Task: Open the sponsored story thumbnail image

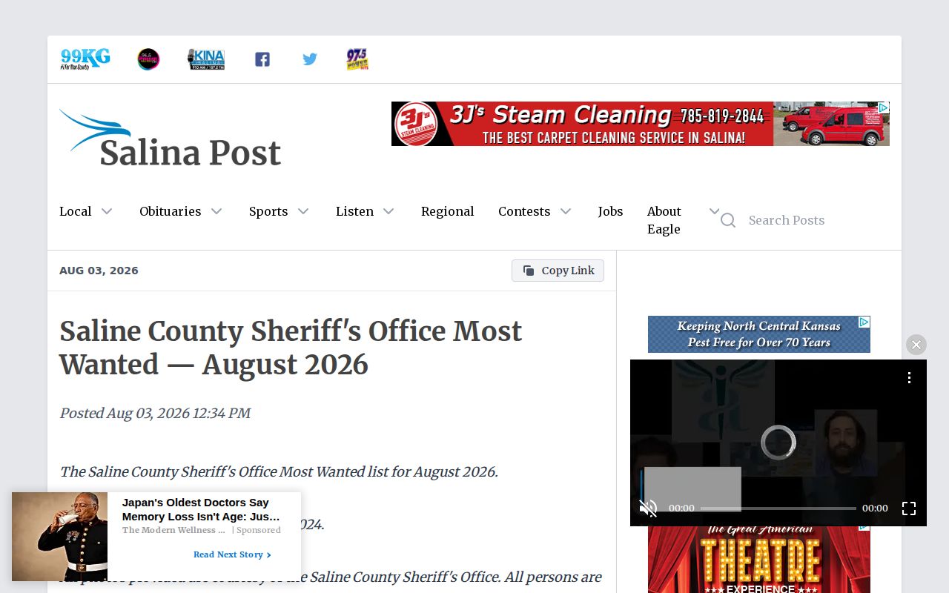Action: tap(59, 537)
